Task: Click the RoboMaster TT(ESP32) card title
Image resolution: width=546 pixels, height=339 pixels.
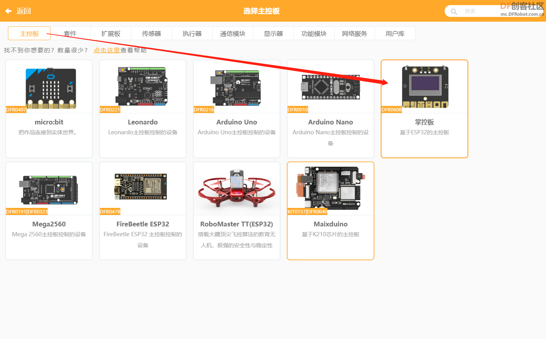Action: (237, 224)
